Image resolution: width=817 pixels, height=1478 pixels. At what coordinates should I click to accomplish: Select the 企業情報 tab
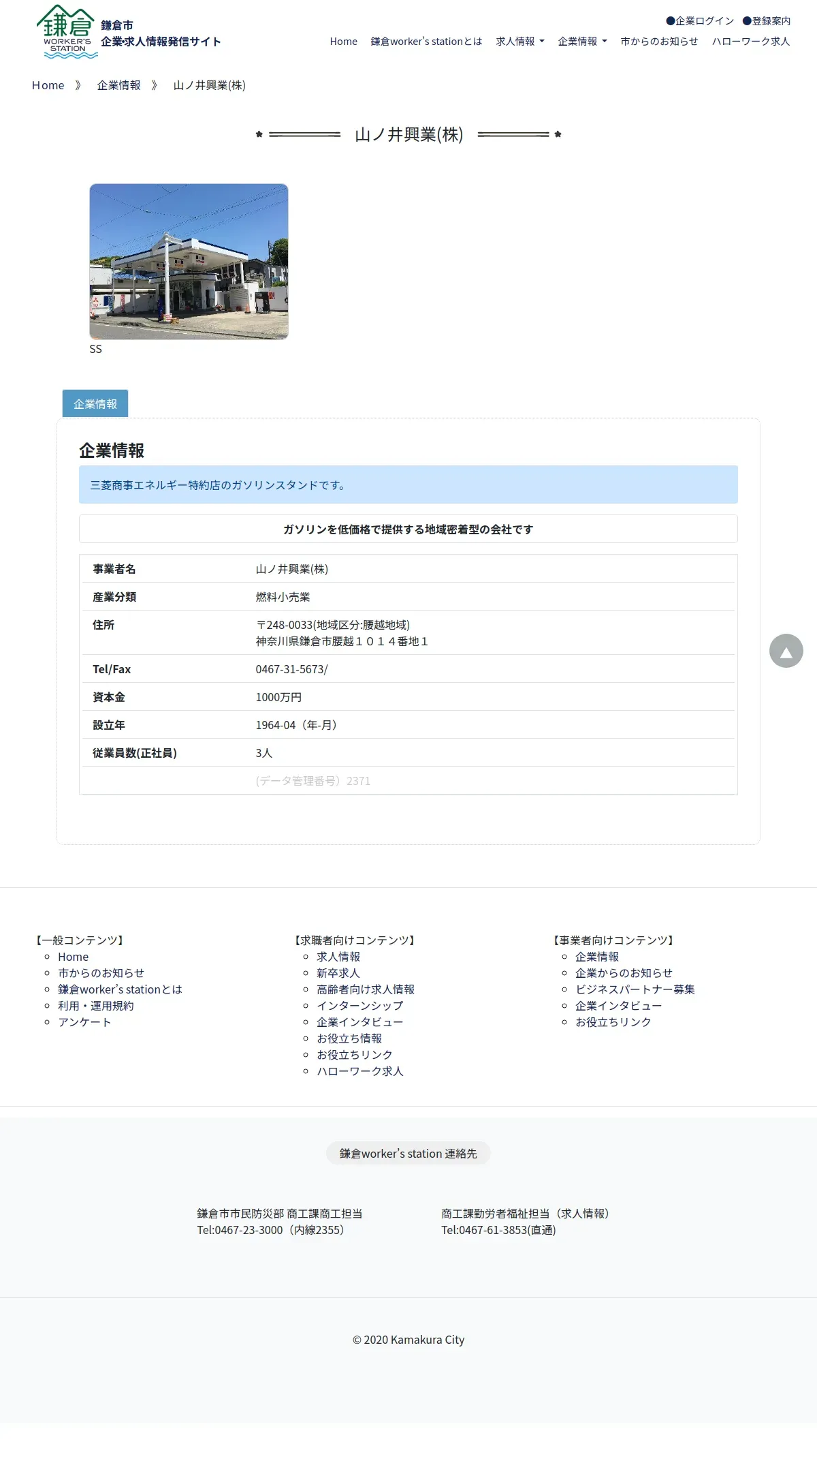(95, 404)
